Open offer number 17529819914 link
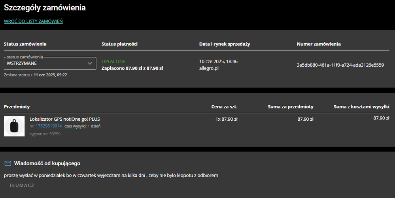395x198 pixels. coord(49,126)
